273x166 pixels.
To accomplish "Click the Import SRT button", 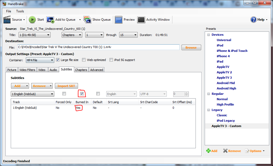I will click(66, 86).
